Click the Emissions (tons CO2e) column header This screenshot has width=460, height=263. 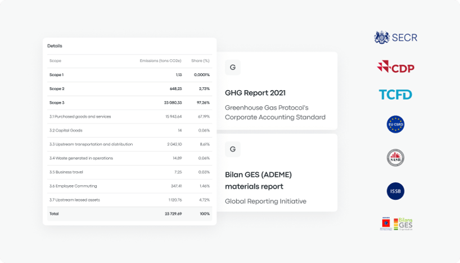pyautogui.click(x=160, y=61)
